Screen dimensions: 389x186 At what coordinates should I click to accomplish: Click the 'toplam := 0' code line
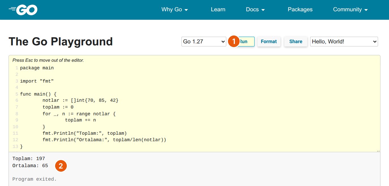click(x=58, y=107)
